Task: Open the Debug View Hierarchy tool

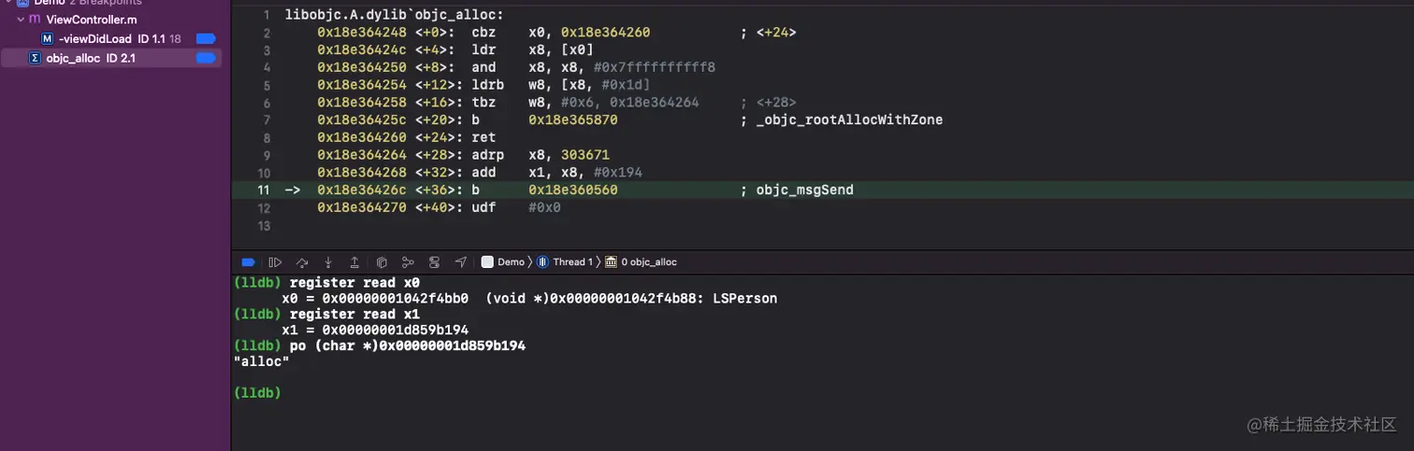Action: (x=382, y=262)
